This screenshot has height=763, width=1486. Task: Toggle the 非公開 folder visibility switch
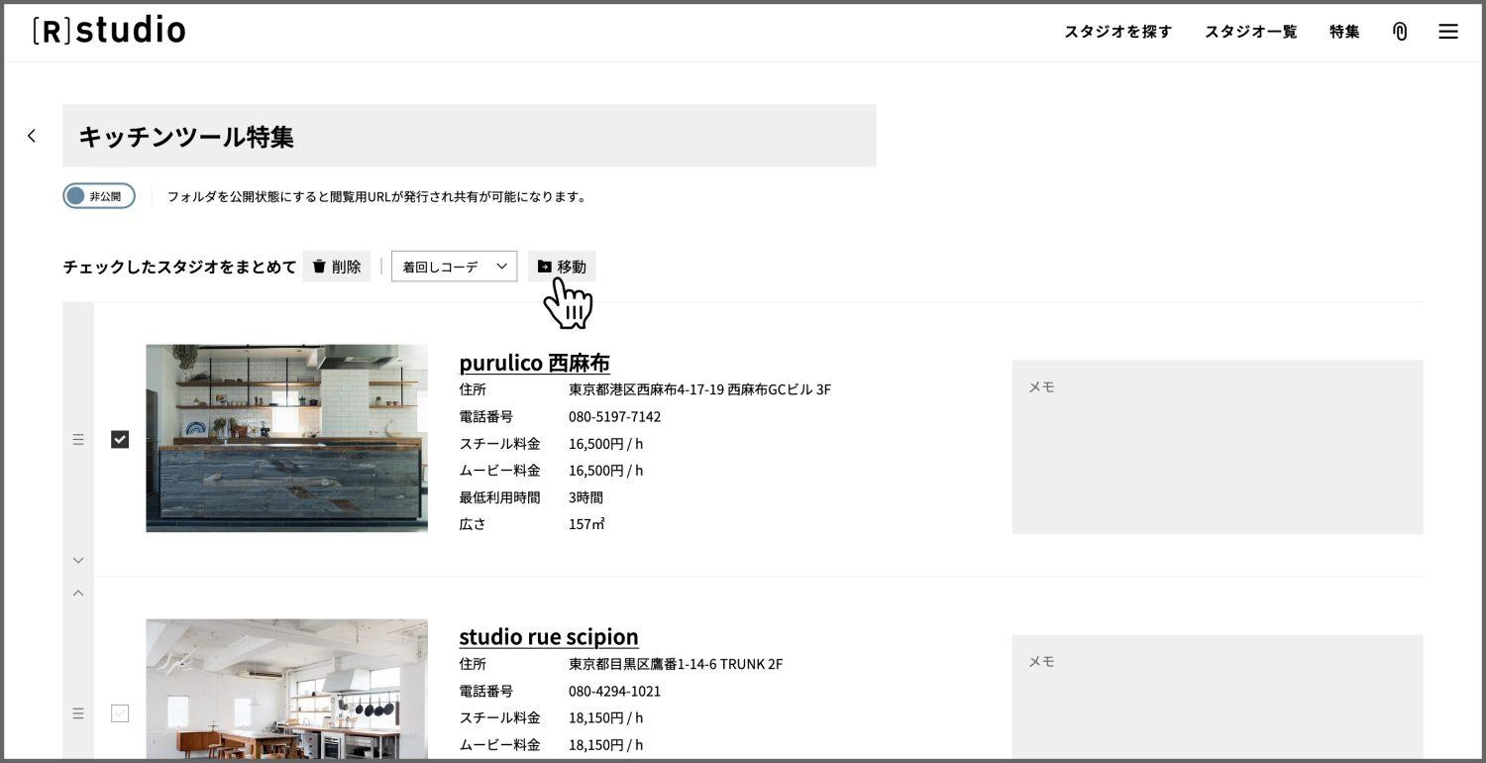point(99,196)
